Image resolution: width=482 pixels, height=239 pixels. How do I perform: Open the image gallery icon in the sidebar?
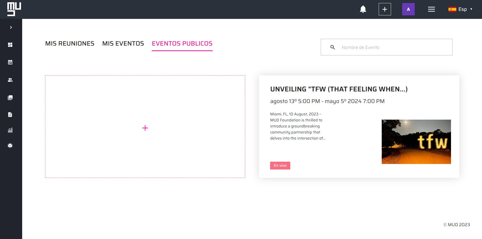[10, 97]
